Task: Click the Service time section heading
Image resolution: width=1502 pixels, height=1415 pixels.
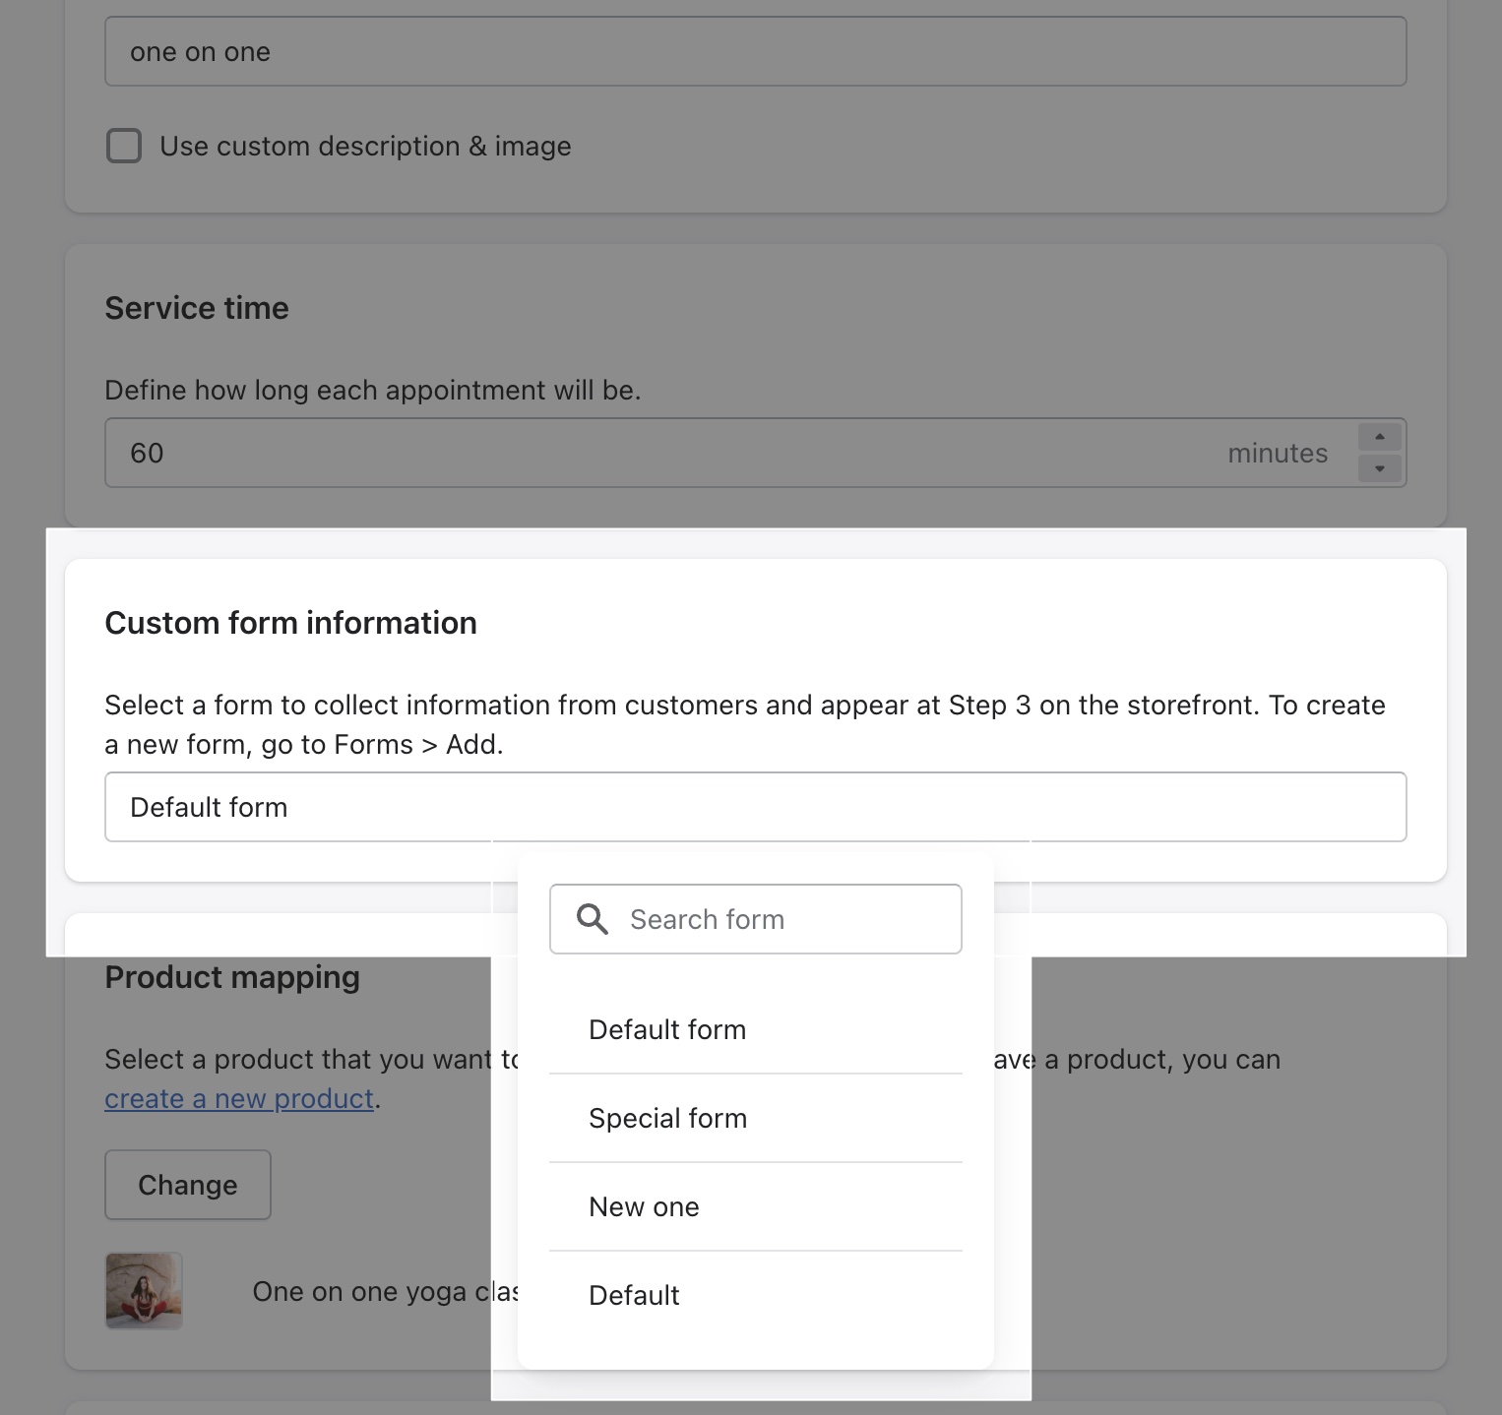Action: click(x=197, y=307)
